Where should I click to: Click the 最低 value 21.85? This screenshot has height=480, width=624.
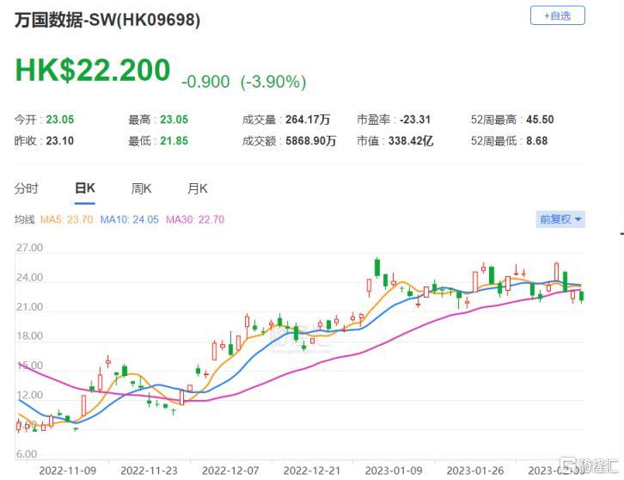coord(174,141)
